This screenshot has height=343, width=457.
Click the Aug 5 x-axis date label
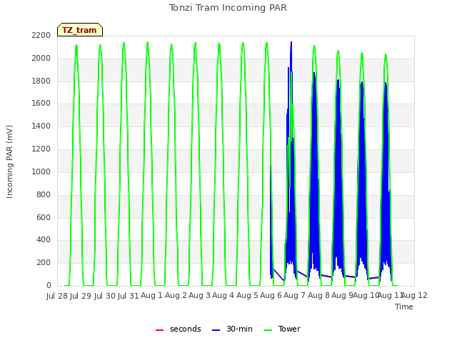tap(247, 295)
